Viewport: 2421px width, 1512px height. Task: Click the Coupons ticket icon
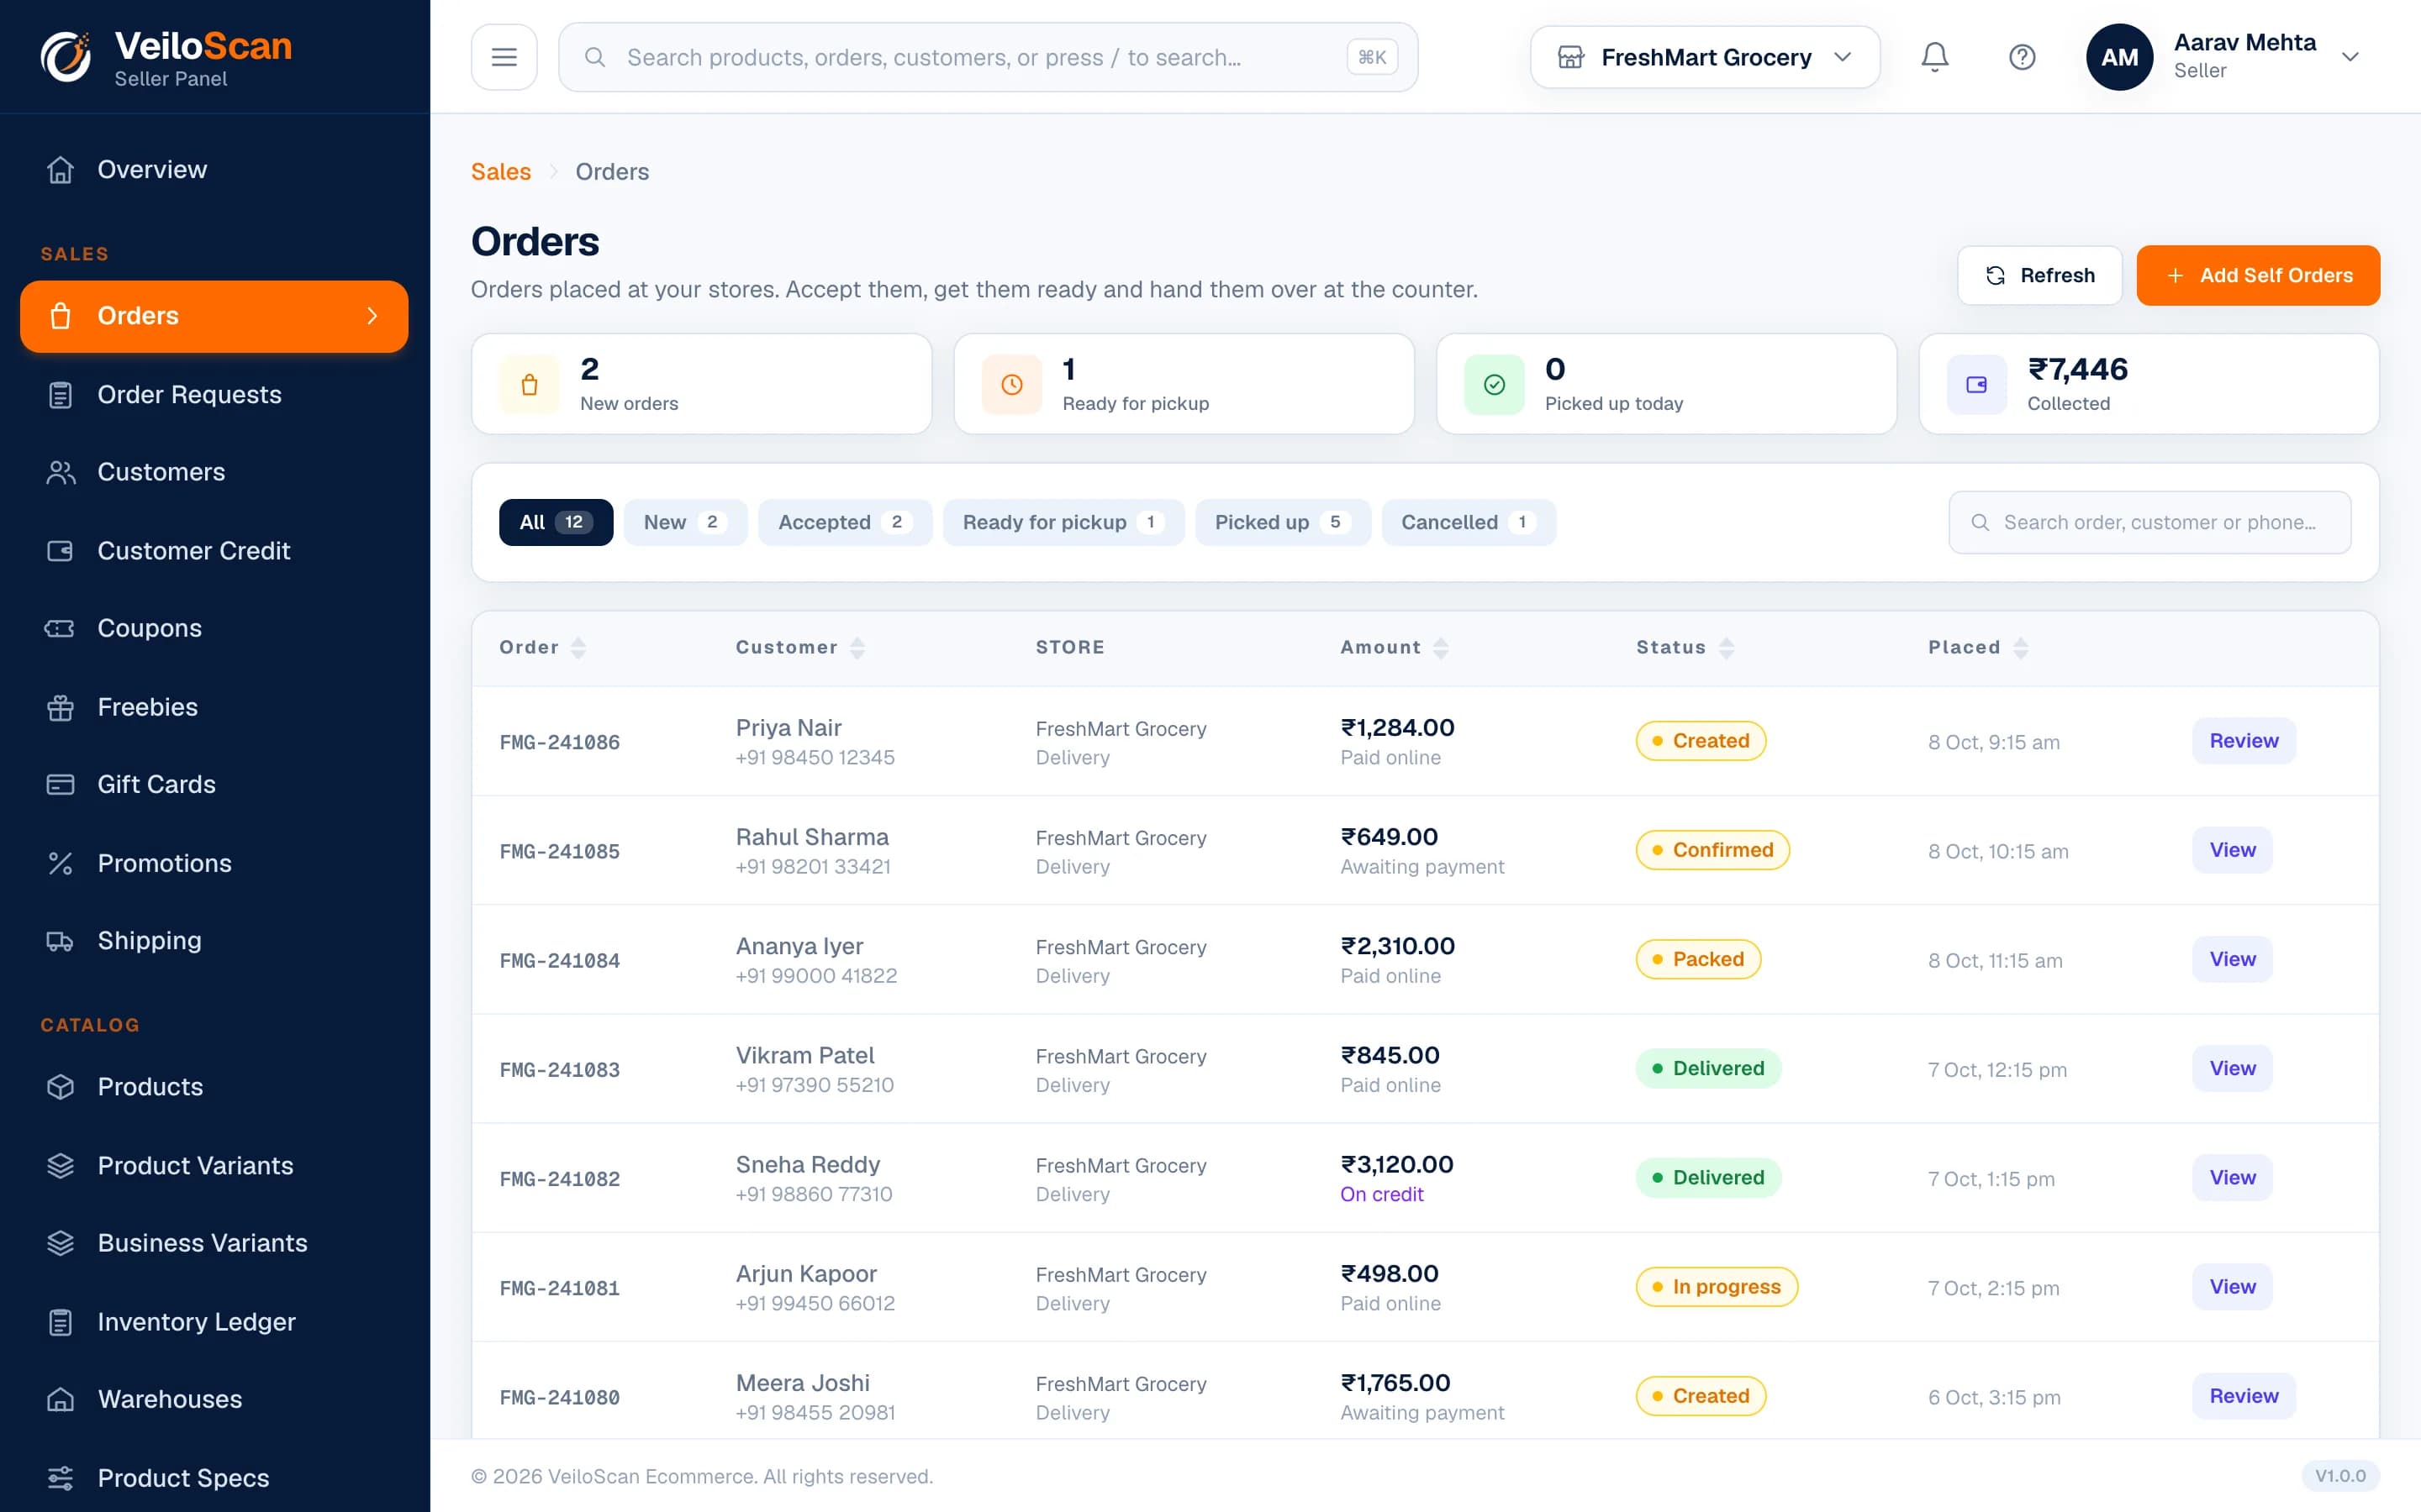coord(60,628)
